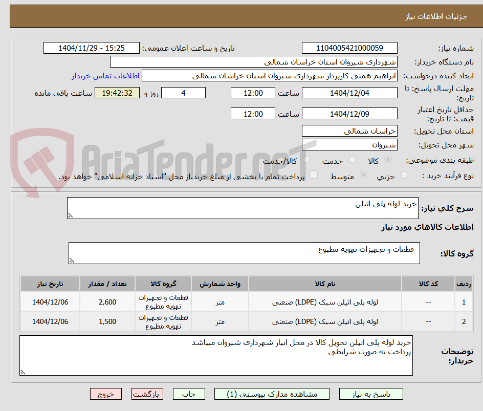Click the remaining days field showing 4
The height and width of the screenshot is (411, 483).
click(x=183, y=93)
